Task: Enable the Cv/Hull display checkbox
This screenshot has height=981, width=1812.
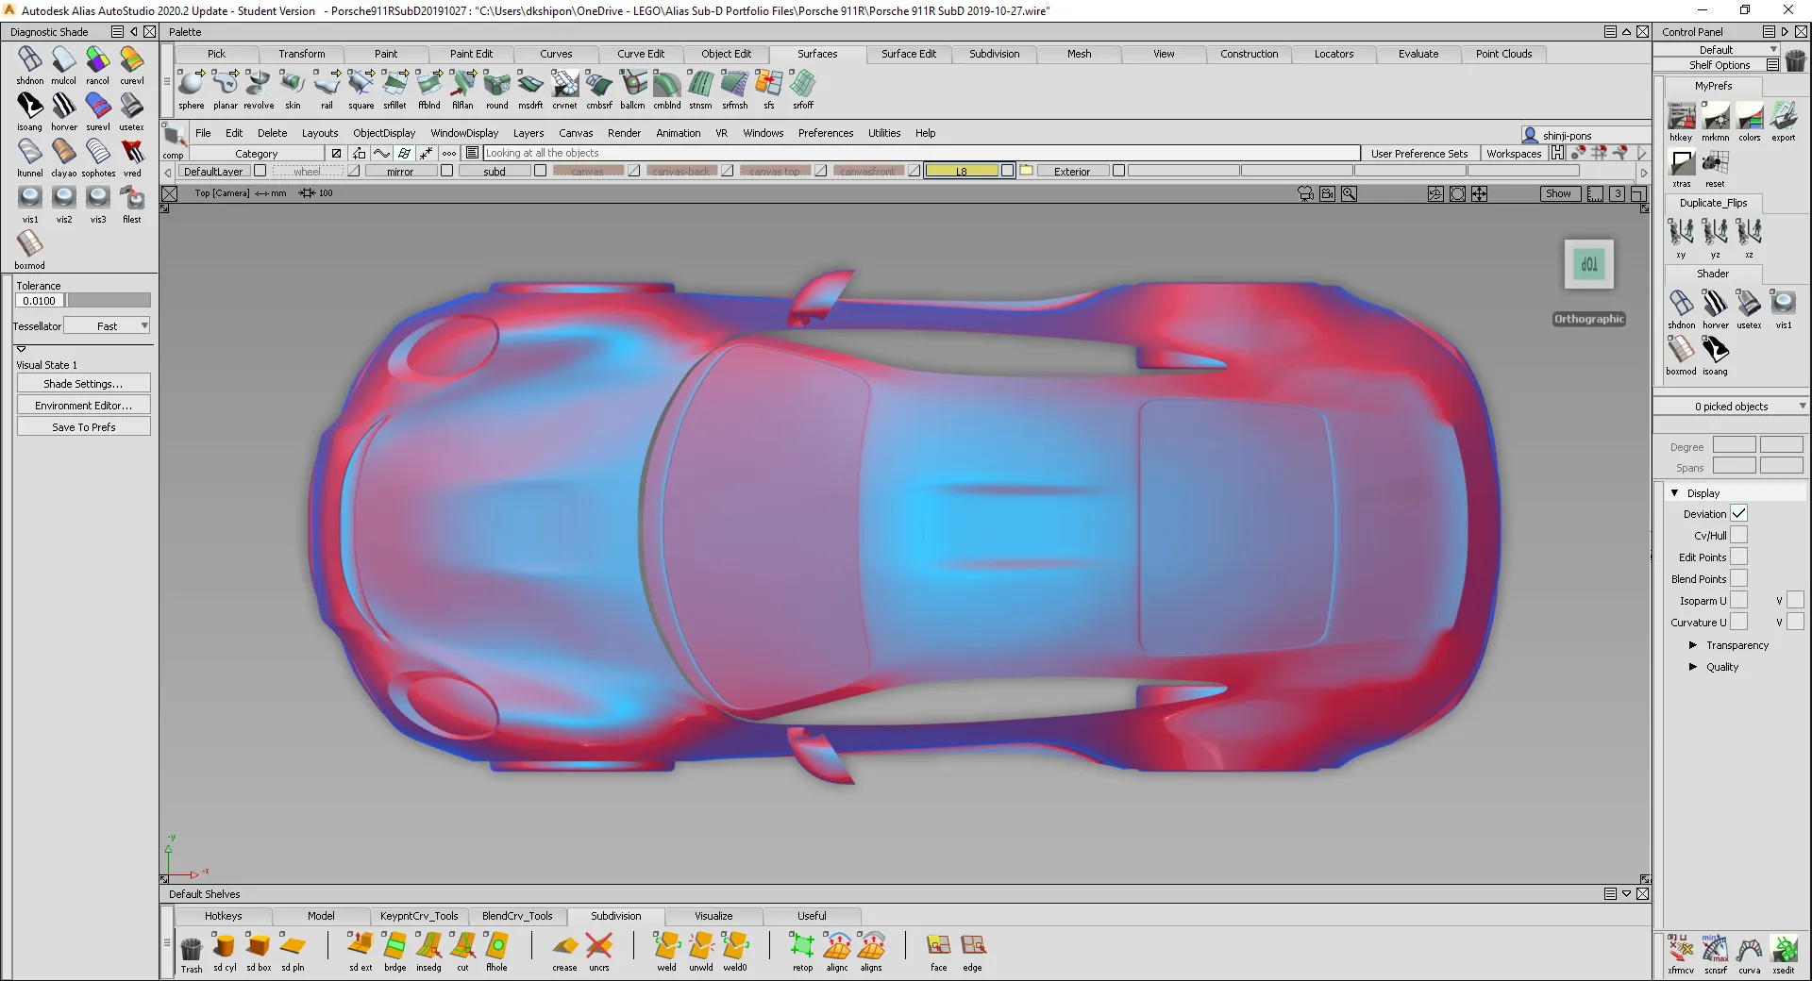Action: pos(1738,535)
